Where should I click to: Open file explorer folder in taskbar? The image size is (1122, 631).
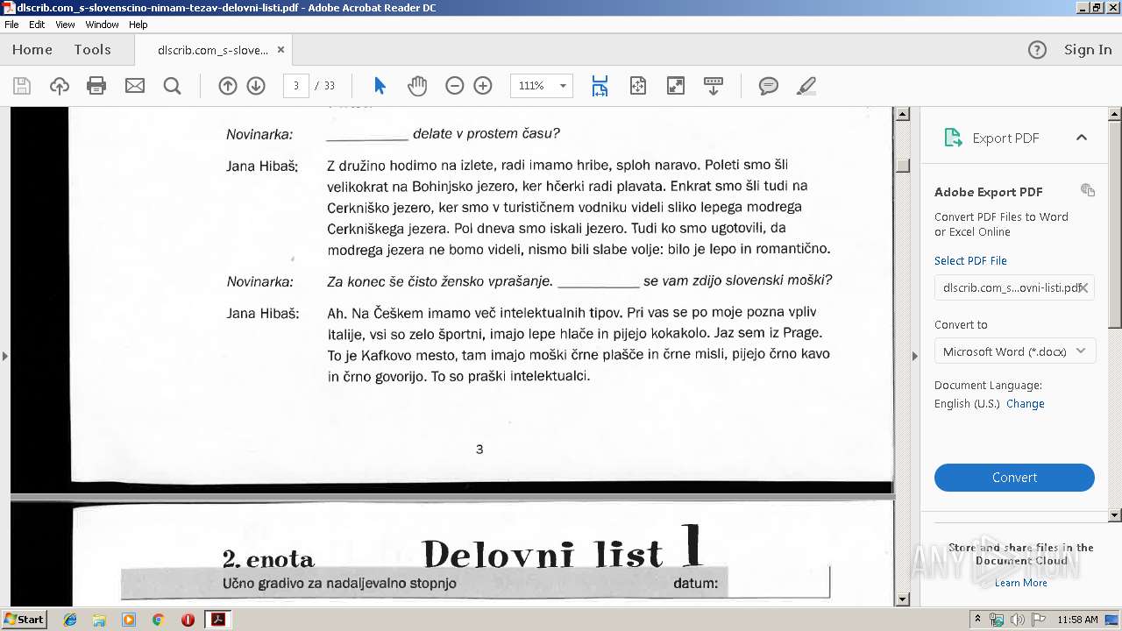[x=99, y=620]
